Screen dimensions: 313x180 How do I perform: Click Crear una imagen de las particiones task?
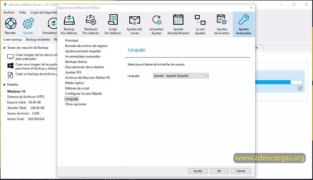pyautogui.click(x=36, y=66)
